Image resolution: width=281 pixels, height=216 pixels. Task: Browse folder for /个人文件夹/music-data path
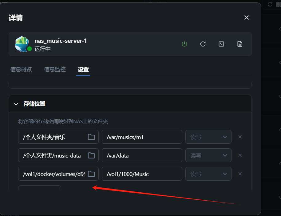(91, 155)
